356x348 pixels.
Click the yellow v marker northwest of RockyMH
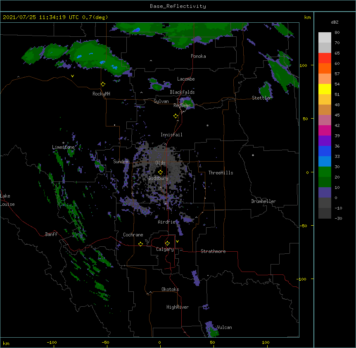[72, 76]
